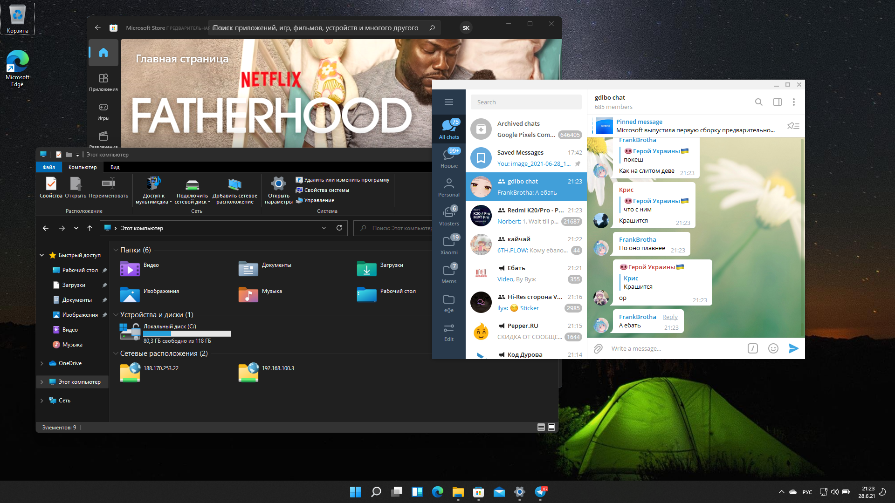Send the message with arrow icon
The image size is (895, 503).
pyautogui.click(x=793, y=348)
